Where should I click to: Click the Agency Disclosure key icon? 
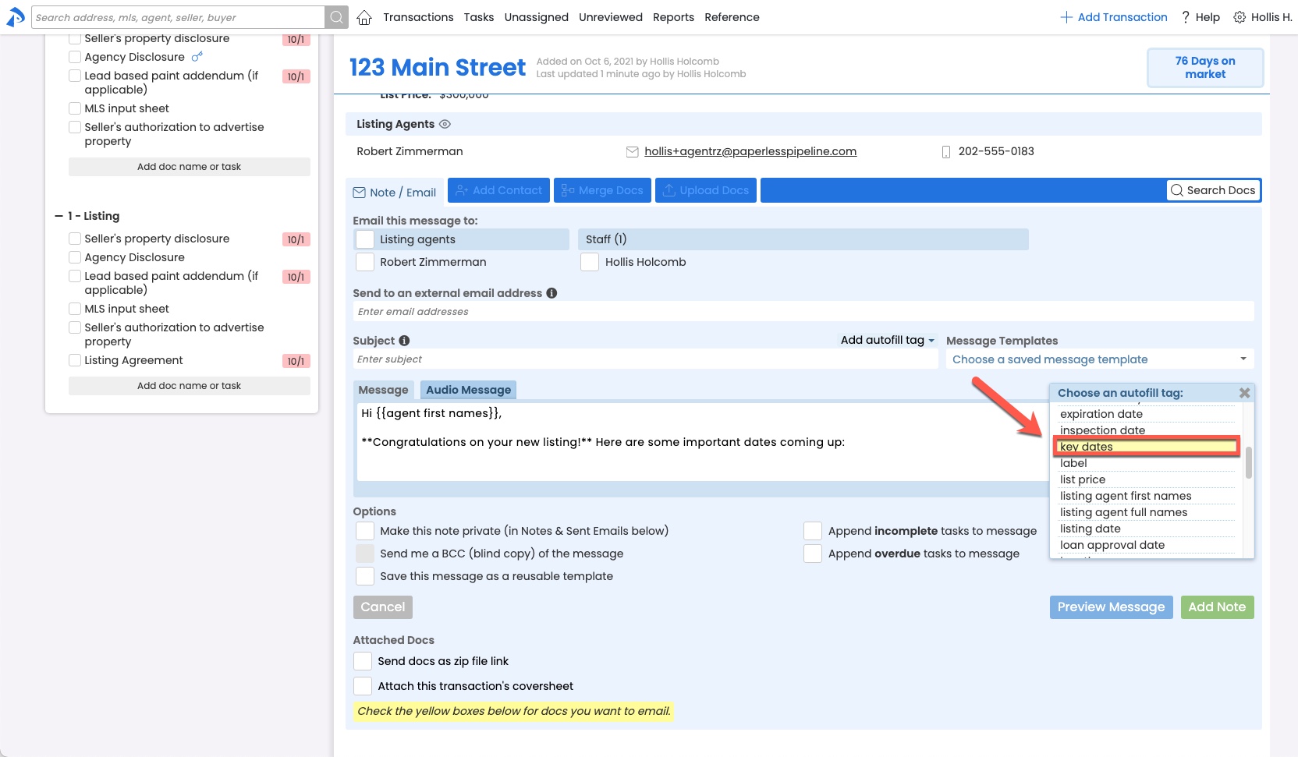197,56
